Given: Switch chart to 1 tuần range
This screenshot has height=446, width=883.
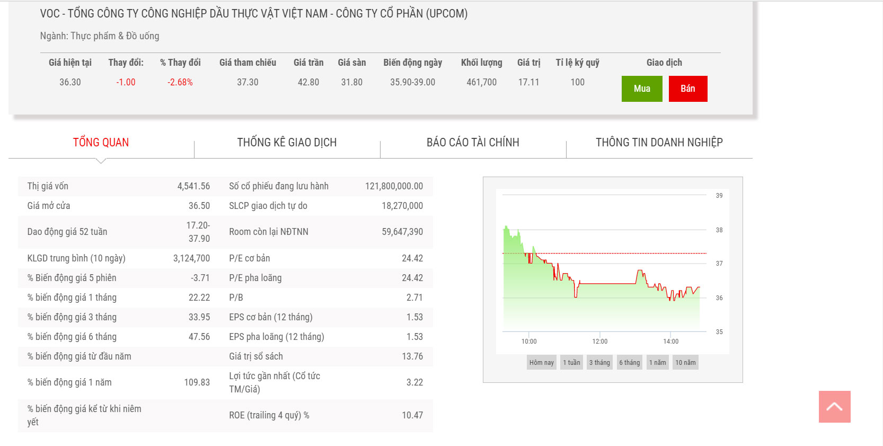Looking at the screenshot, I should point(571,363).
